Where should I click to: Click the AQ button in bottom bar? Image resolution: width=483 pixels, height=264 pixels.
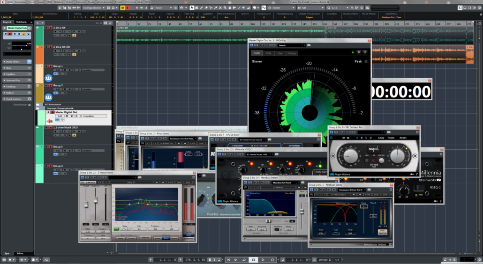click(46, 260)
